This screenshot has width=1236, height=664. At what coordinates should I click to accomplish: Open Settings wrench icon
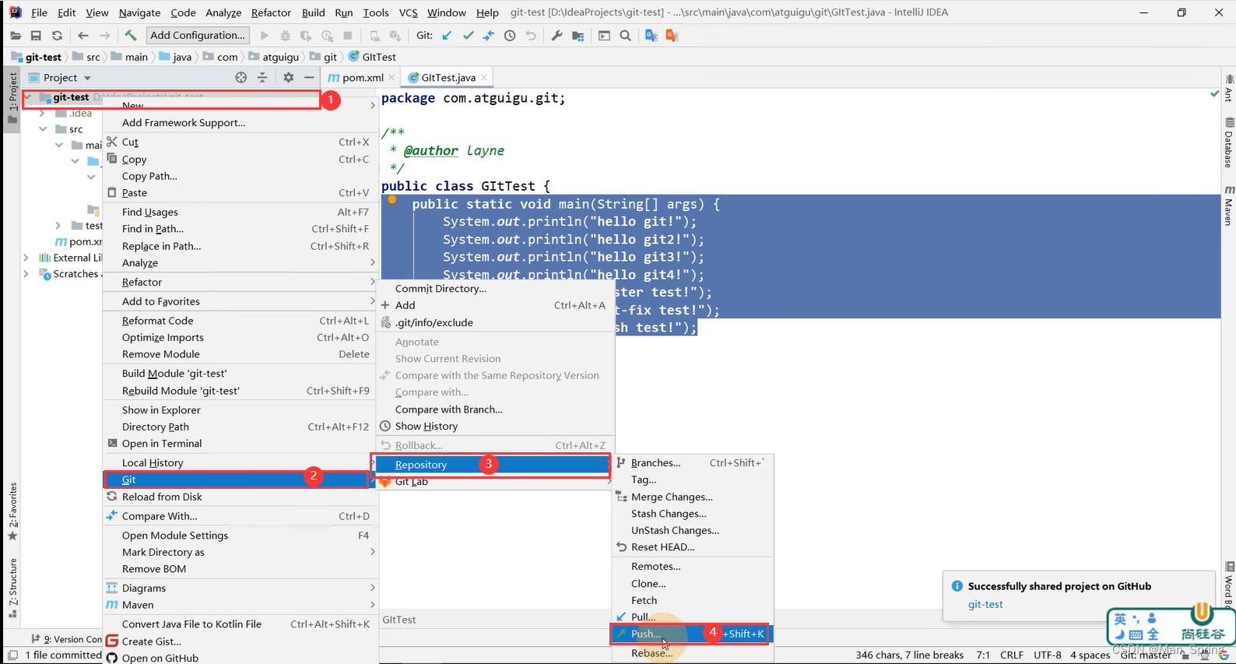[557, 36]
